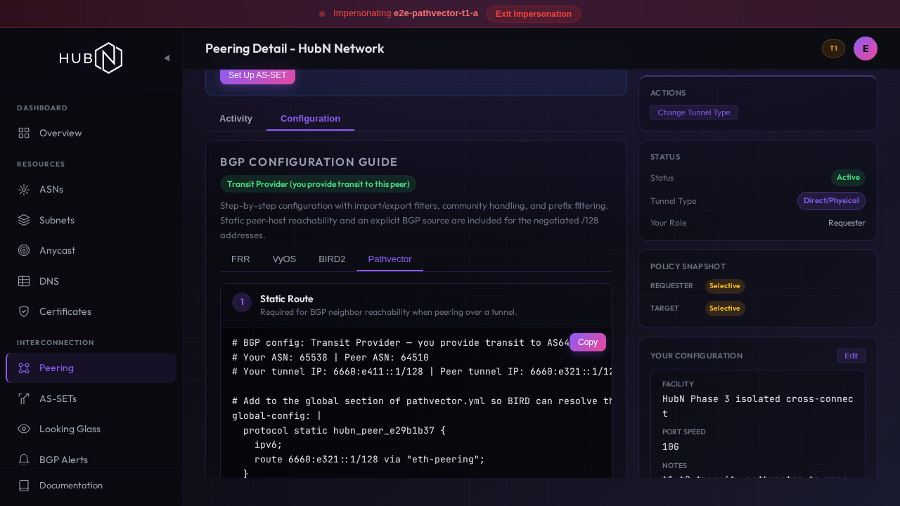The height and width of the screenshot is (506, 900).
Task: Click the global-config code line
Action: 277,415
